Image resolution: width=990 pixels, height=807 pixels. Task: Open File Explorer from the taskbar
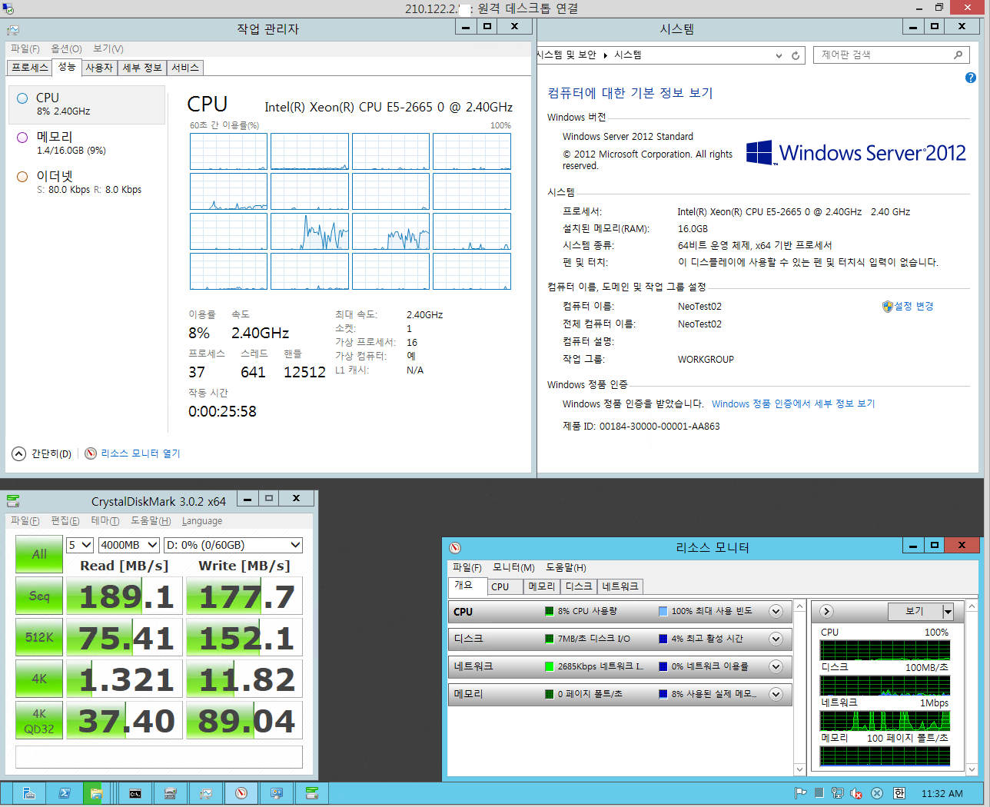click(x=96, y=793)
